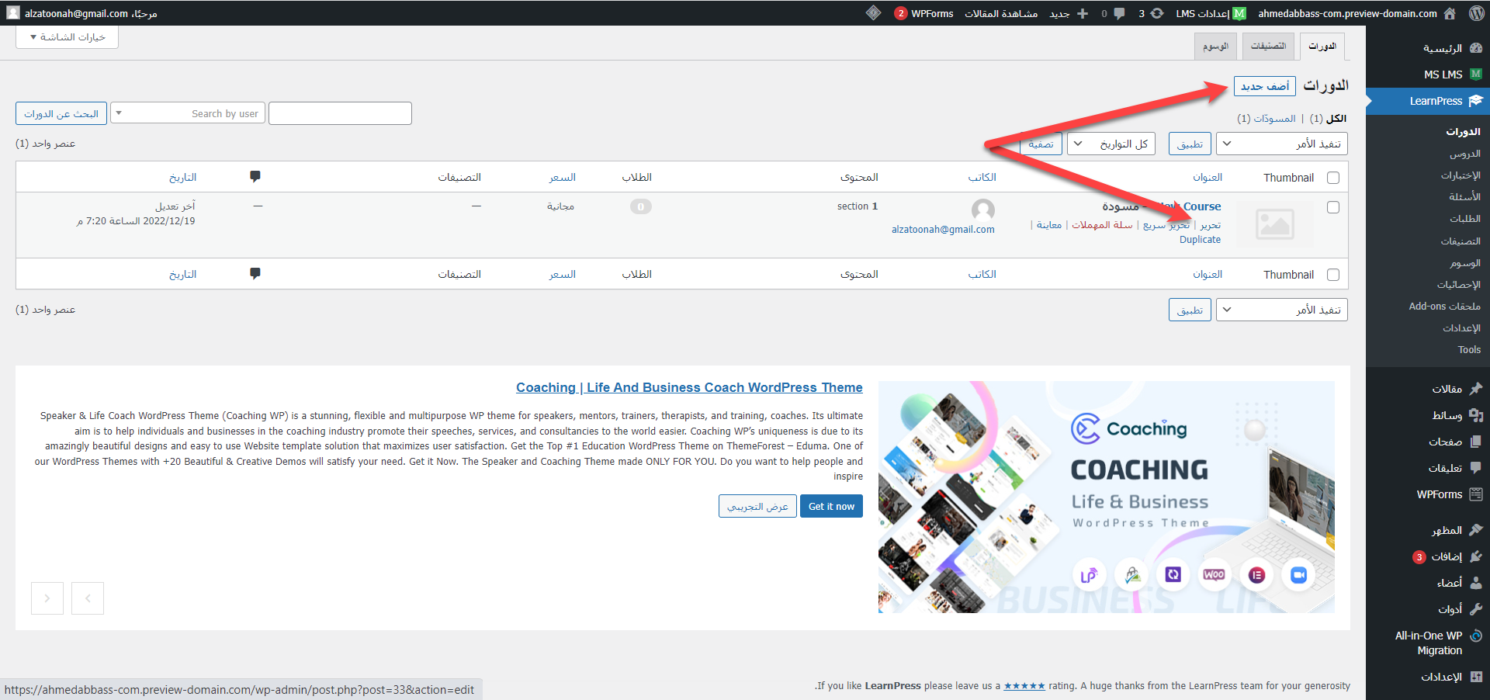1490x700 pixels.
Task: Click the Get it now button
Action: (x=831, y=506)
